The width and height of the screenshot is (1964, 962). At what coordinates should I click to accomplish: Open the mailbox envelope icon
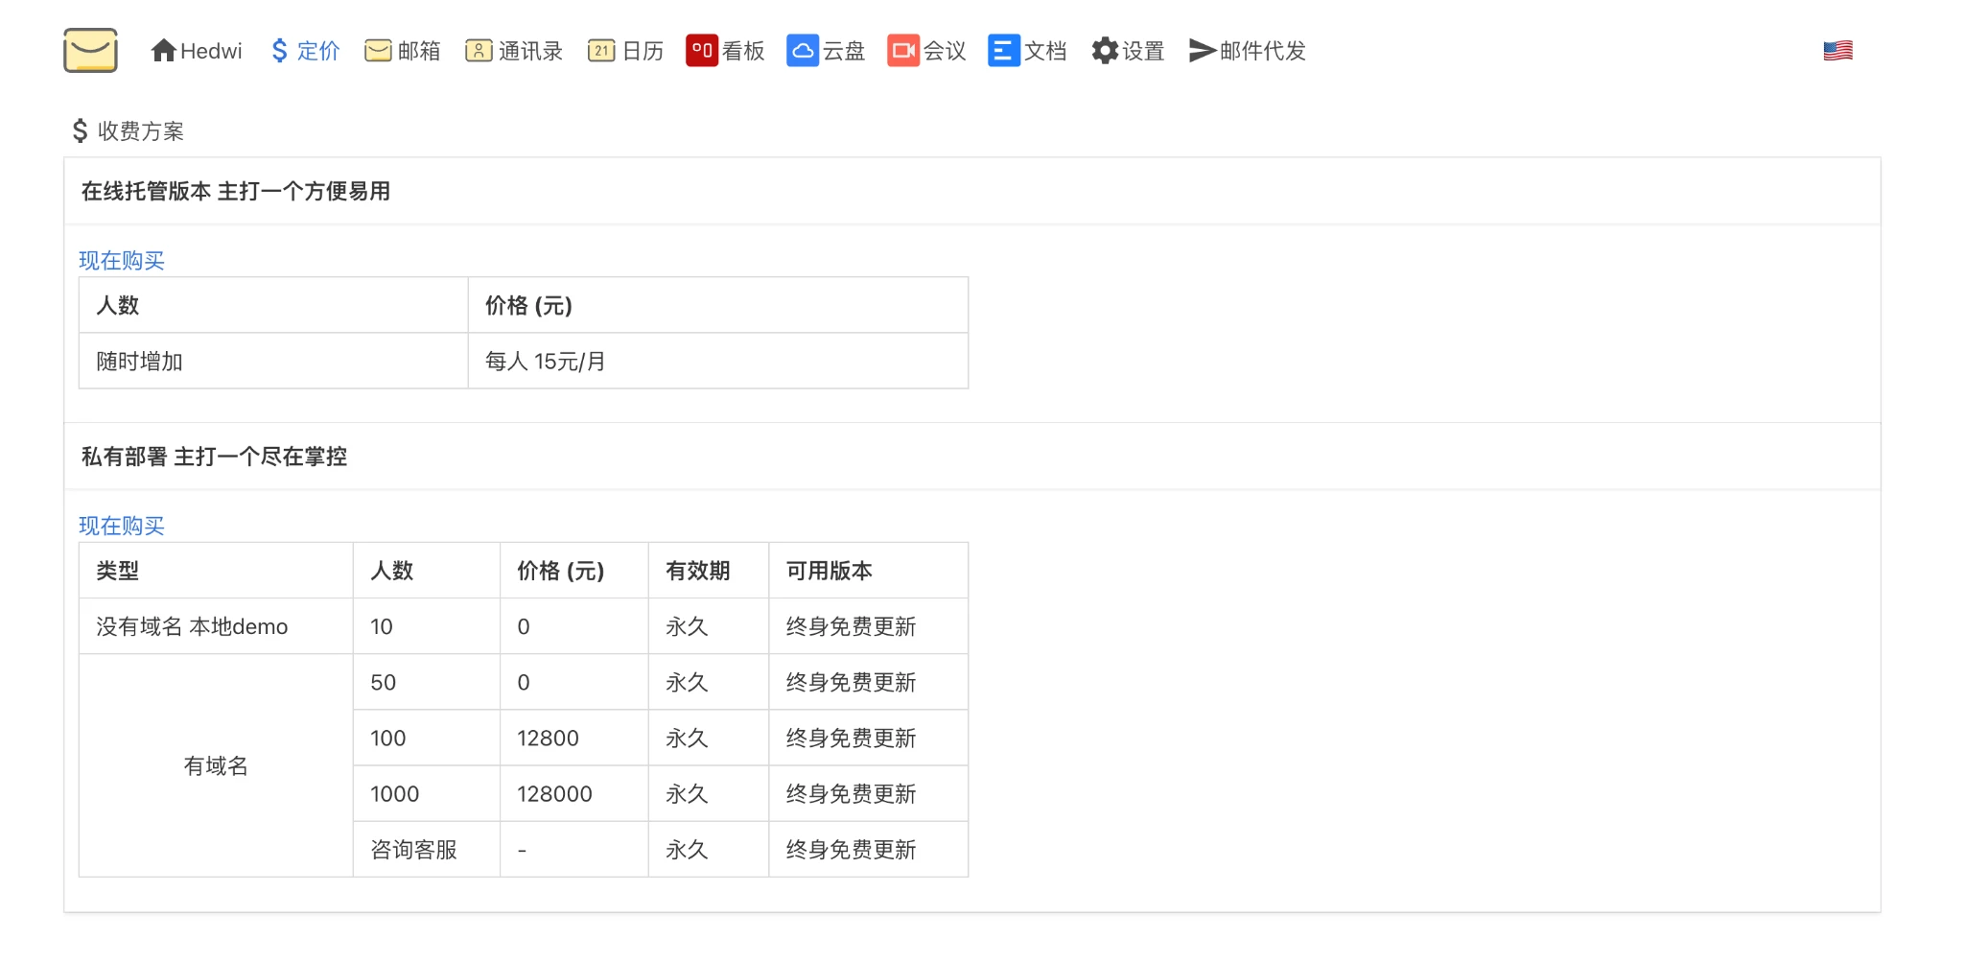[378, 51]
